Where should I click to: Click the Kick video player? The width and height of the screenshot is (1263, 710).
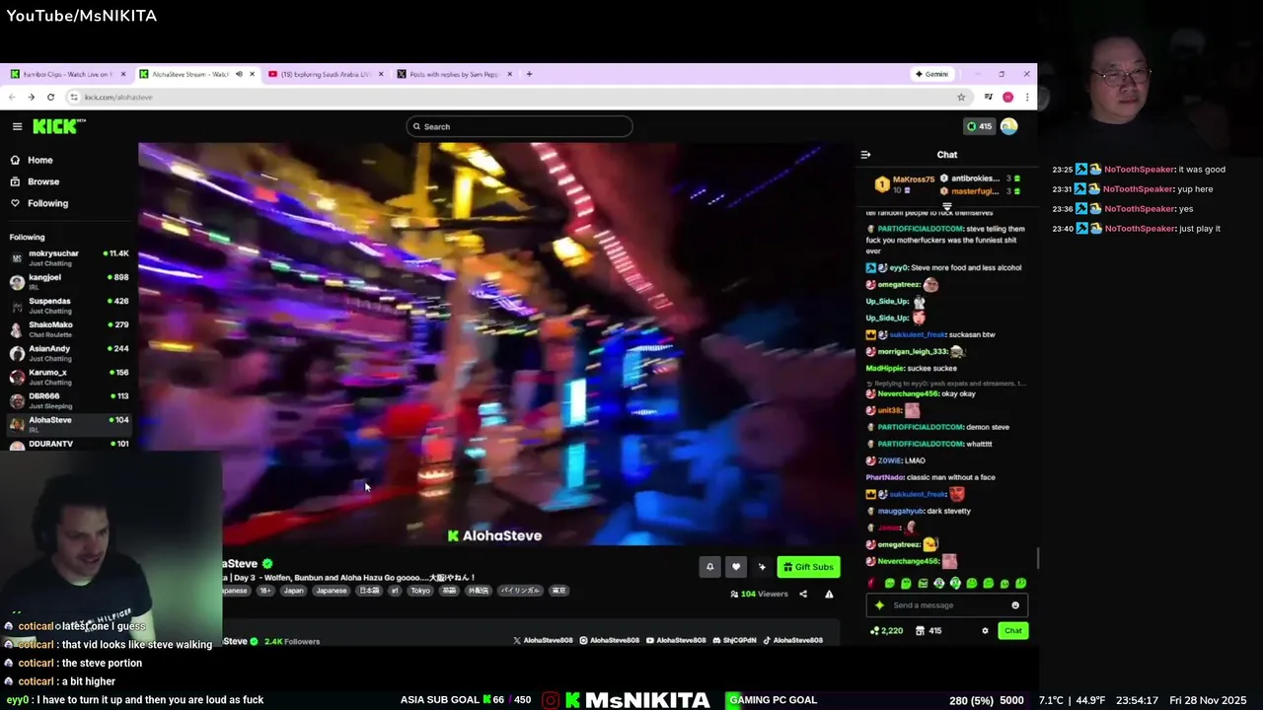[496, 343]
